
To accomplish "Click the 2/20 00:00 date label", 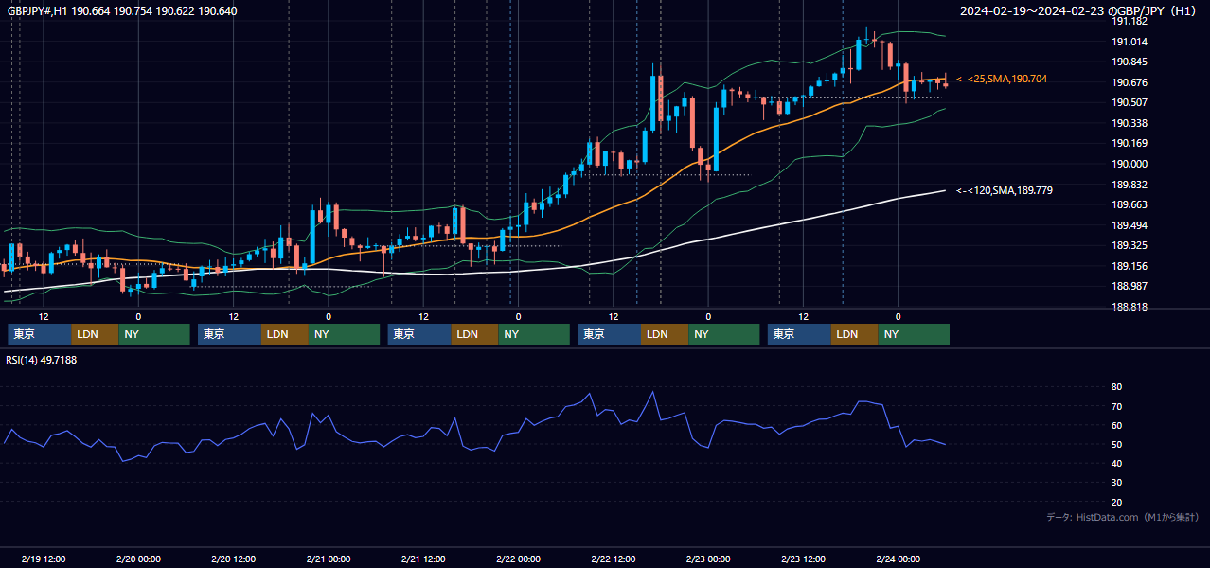I will (x=138, y=559).
